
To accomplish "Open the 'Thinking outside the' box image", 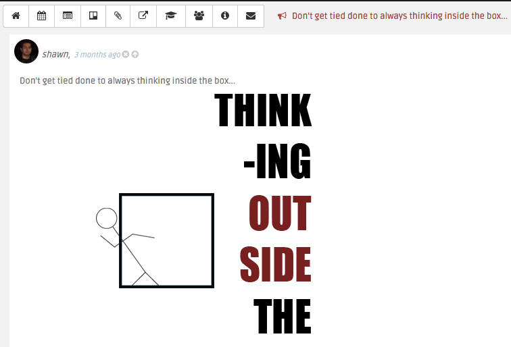I will pyautogui.click(x=203, y=214).
